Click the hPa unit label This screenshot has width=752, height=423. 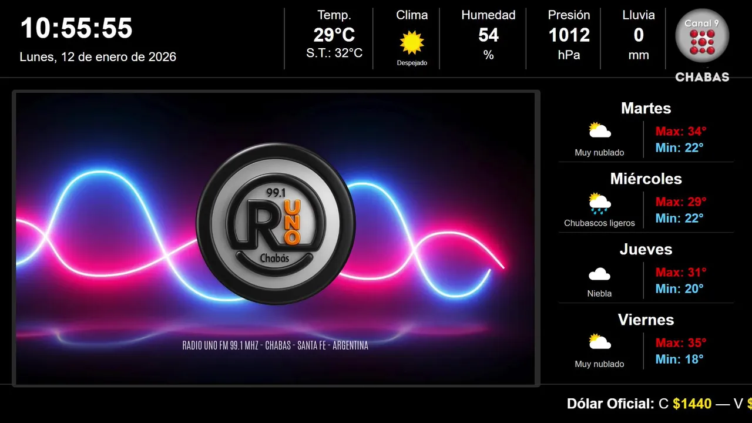click(569, 55)
